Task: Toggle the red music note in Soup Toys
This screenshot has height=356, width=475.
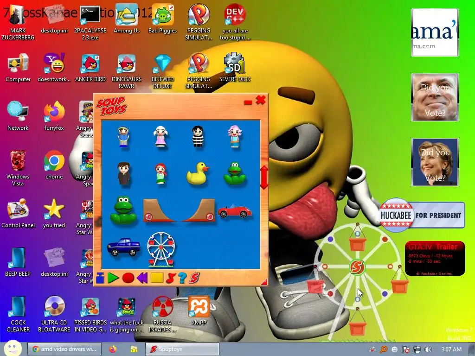Action: pyautogui.click(x=171, y=278)
